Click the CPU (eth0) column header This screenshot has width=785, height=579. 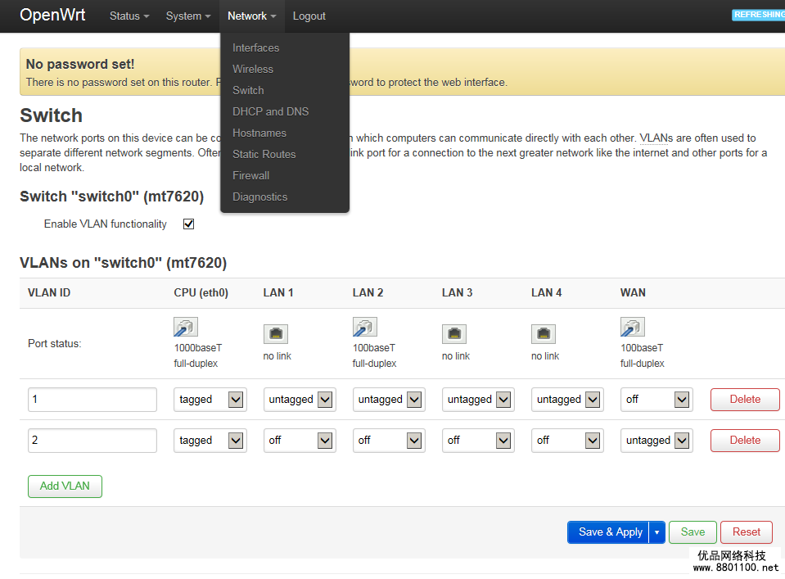(x=201, y=293)
